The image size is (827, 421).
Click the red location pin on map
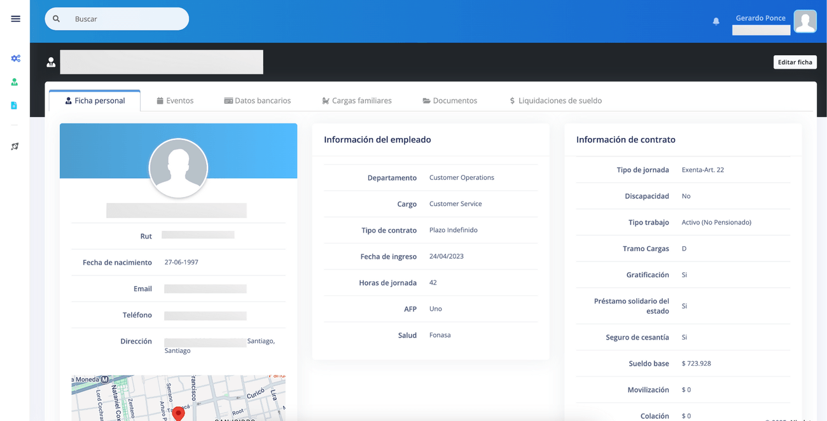[179, 413]
